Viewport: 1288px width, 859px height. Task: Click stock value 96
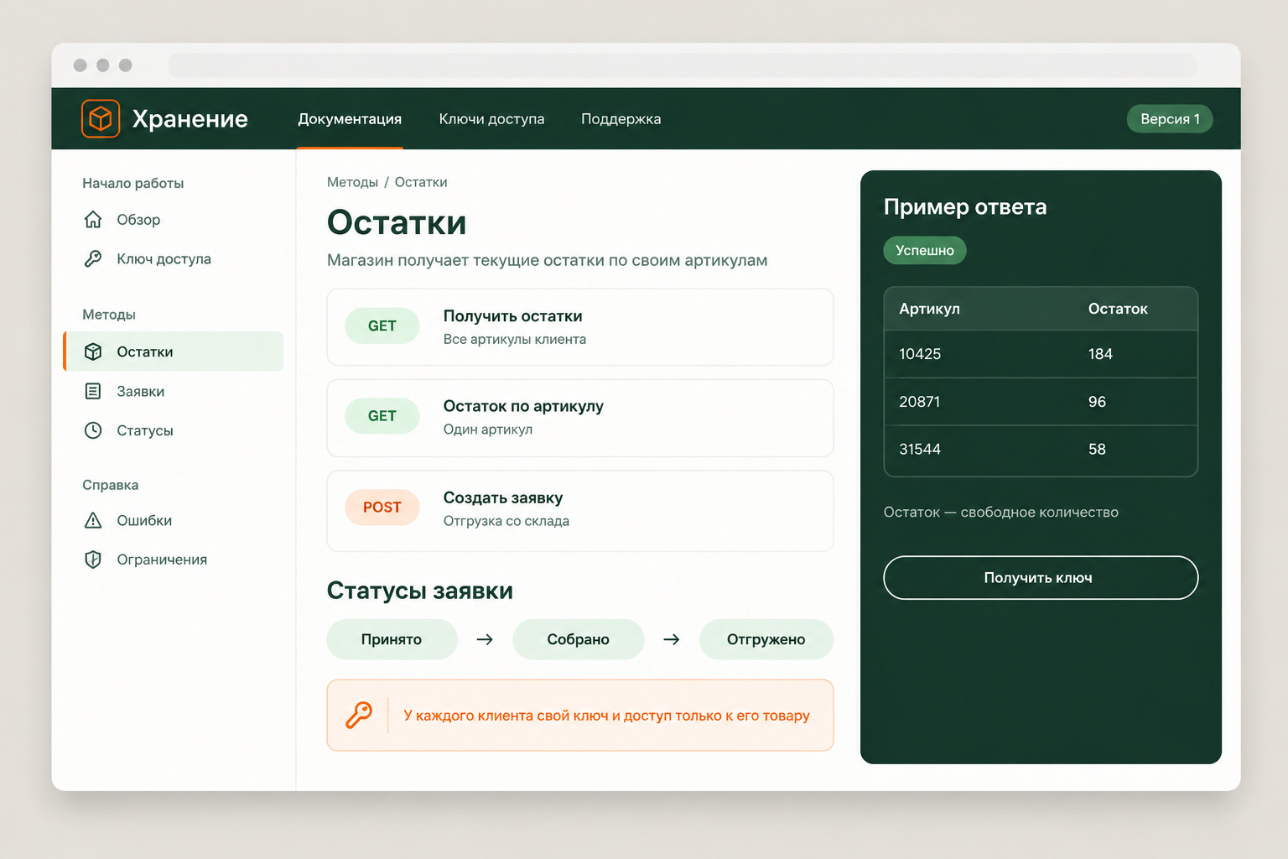[x=1097, y=402]
